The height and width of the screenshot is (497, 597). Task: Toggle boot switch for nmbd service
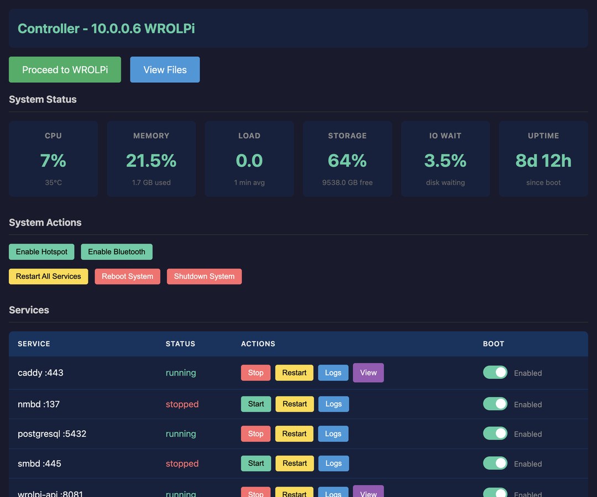click(495, 404)
